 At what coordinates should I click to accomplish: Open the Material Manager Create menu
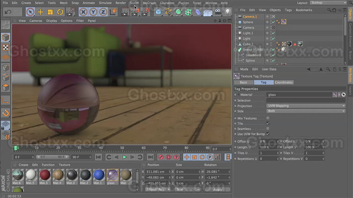(x=23, y=165)
